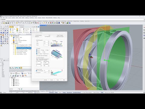Switch to Control Geometry tab in dialog

[38, 35]
